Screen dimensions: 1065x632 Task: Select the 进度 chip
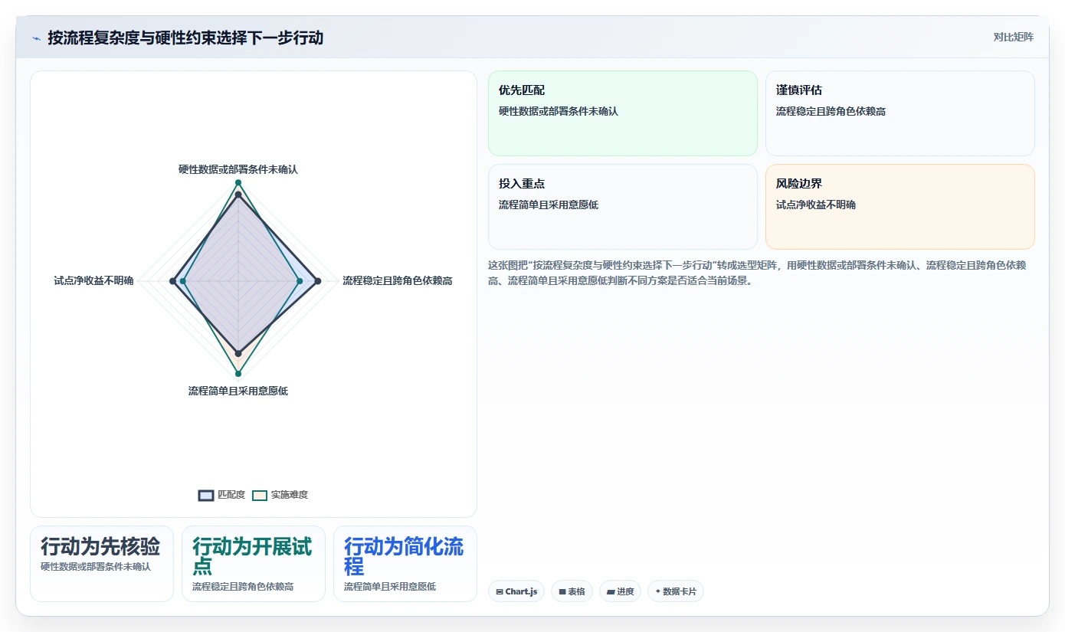pyautogui.click(x=620, y=591)
